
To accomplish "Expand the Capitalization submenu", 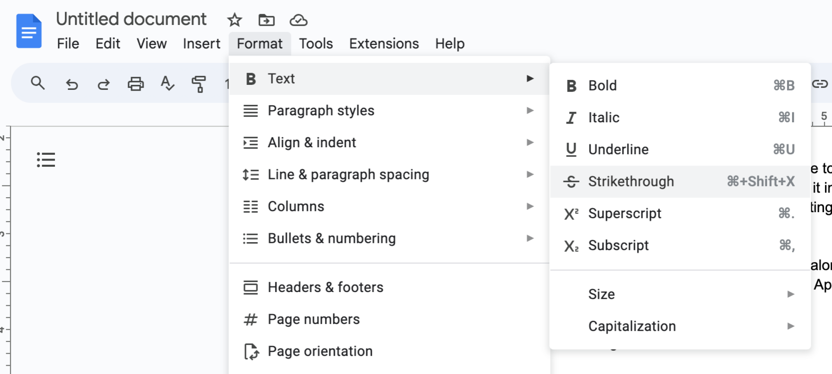I will (x=680, y=326).
